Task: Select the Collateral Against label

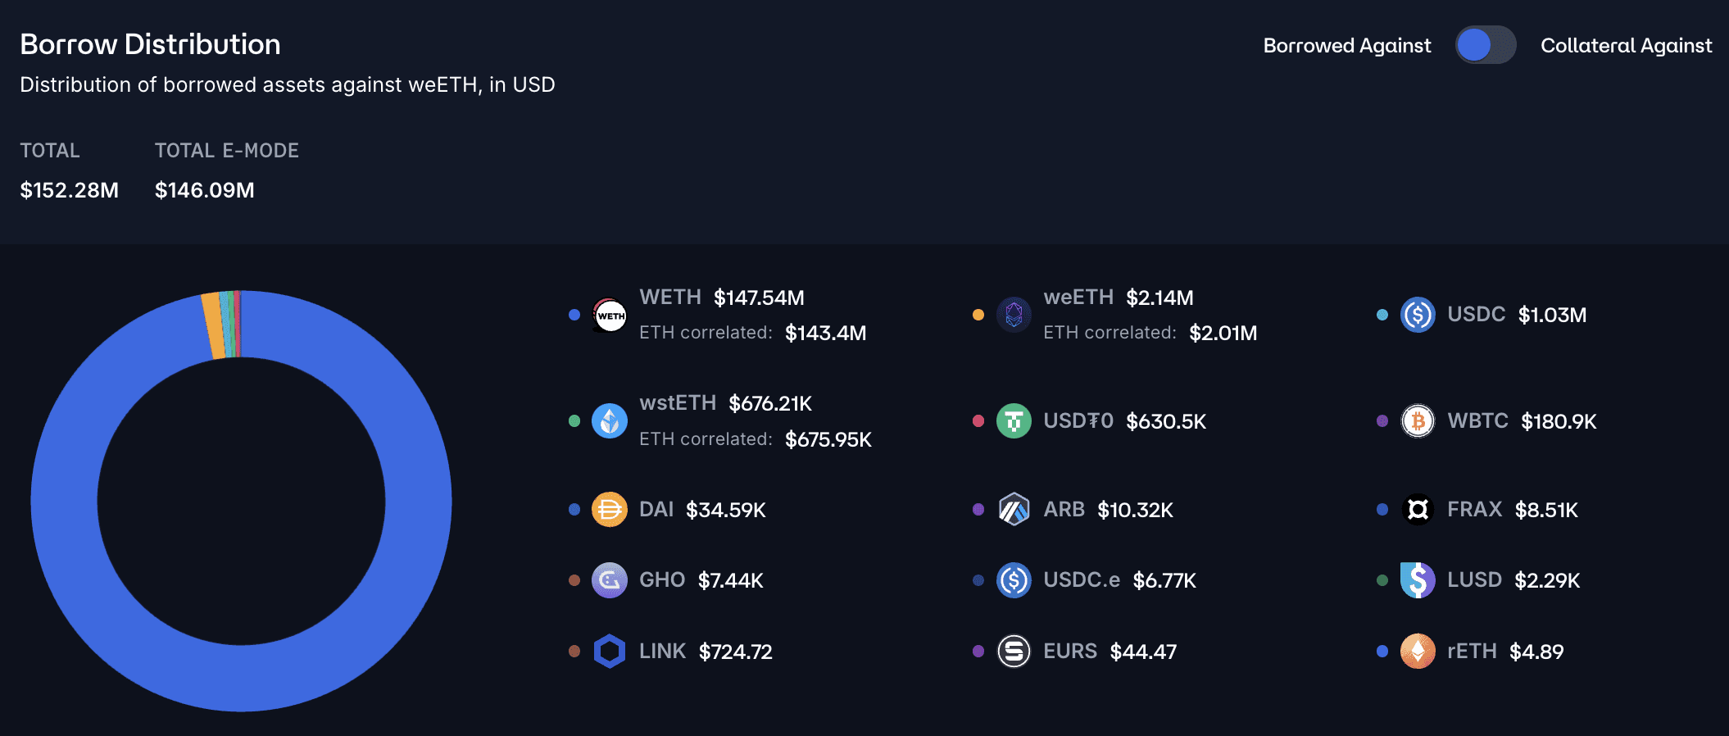Action: (1626, 46)
